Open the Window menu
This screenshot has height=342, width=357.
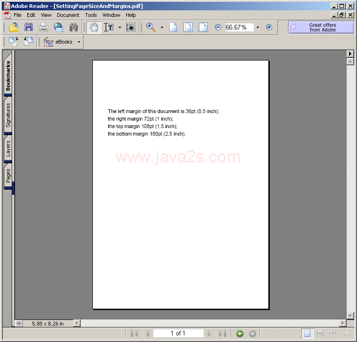point(111,15)
